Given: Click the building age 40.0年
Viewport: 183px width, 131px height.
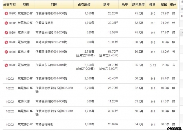Looking at the screenshot, I should pyautogui.click(x=165, y=88).
